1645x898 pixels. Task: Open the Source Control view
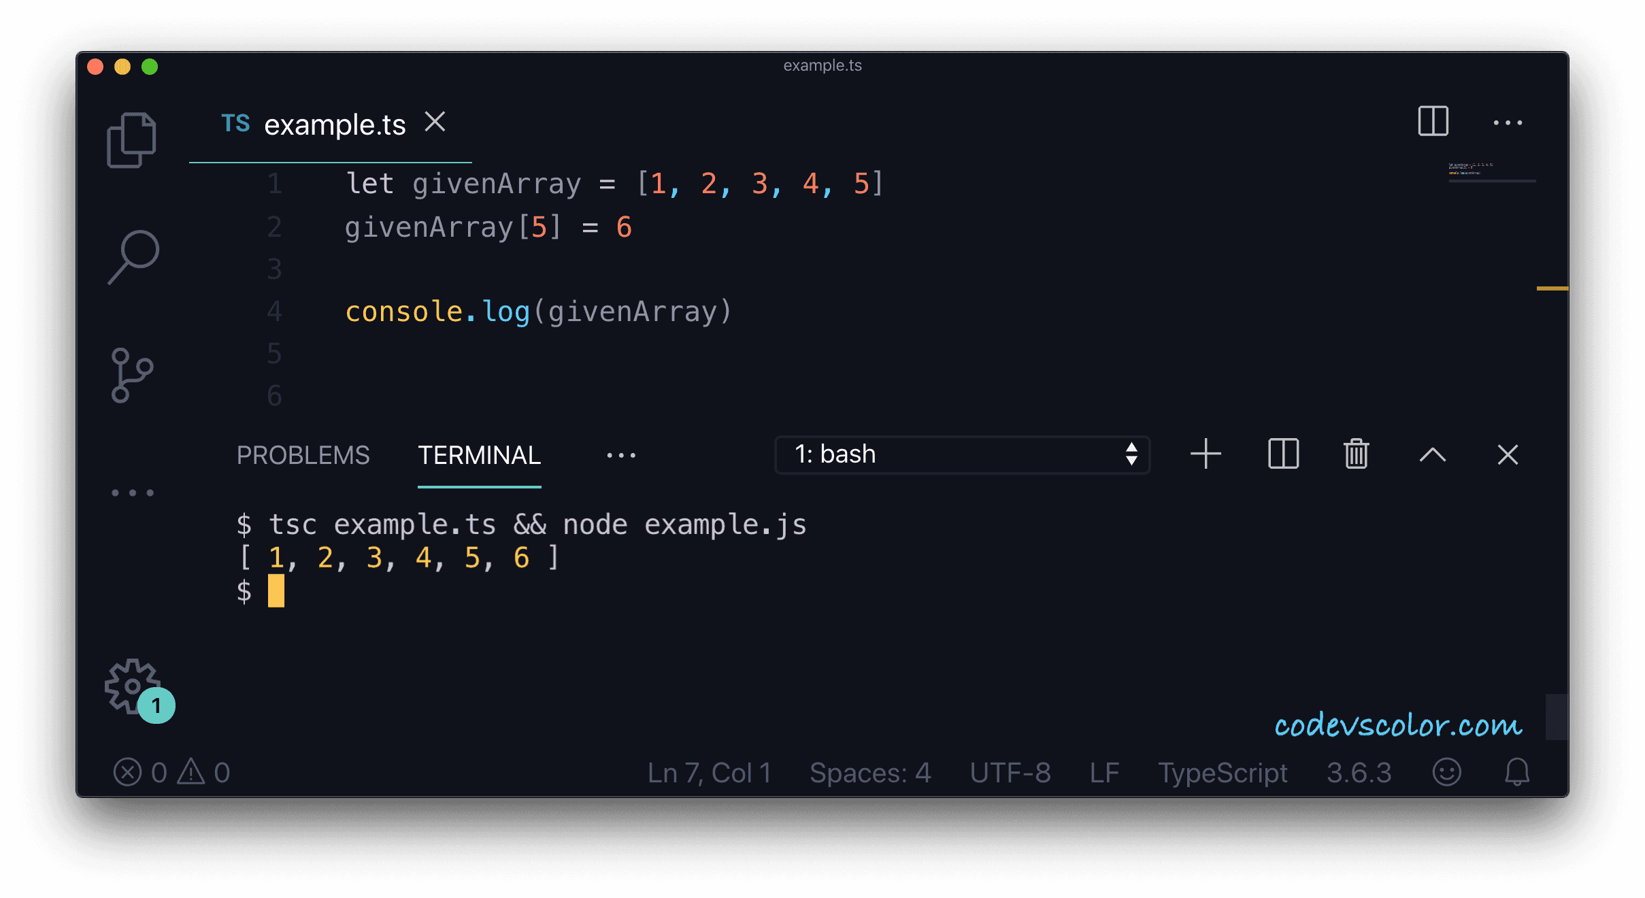tap(132, 373)
